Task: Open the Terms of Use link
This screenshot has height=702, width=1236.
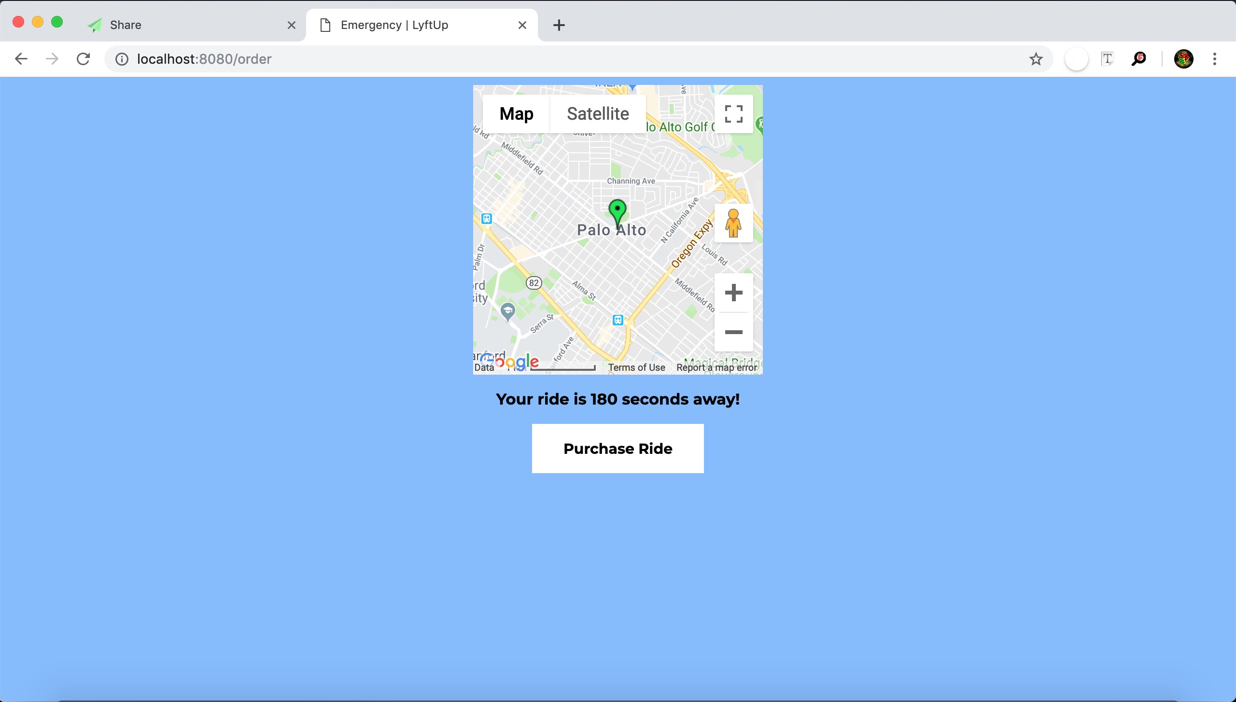Action: pyautogui.click(x=636, y=367)
